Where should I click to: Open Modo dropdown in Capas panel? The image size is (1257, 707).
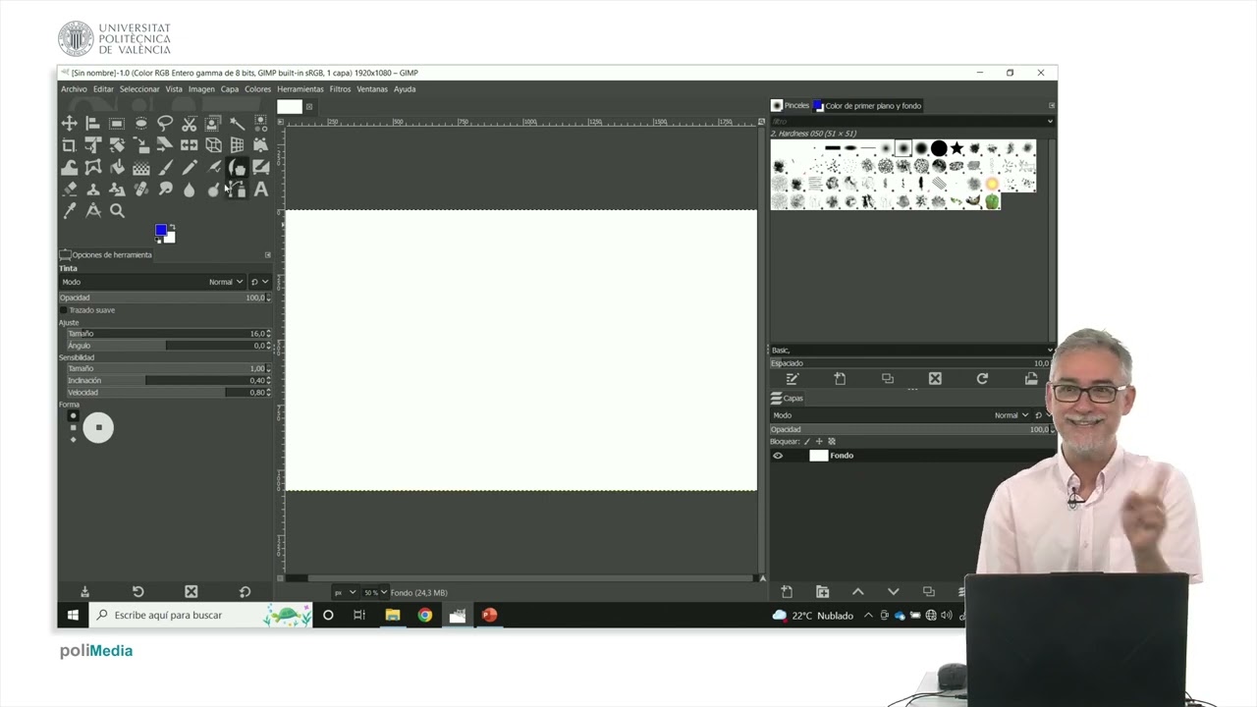(902, 415)
